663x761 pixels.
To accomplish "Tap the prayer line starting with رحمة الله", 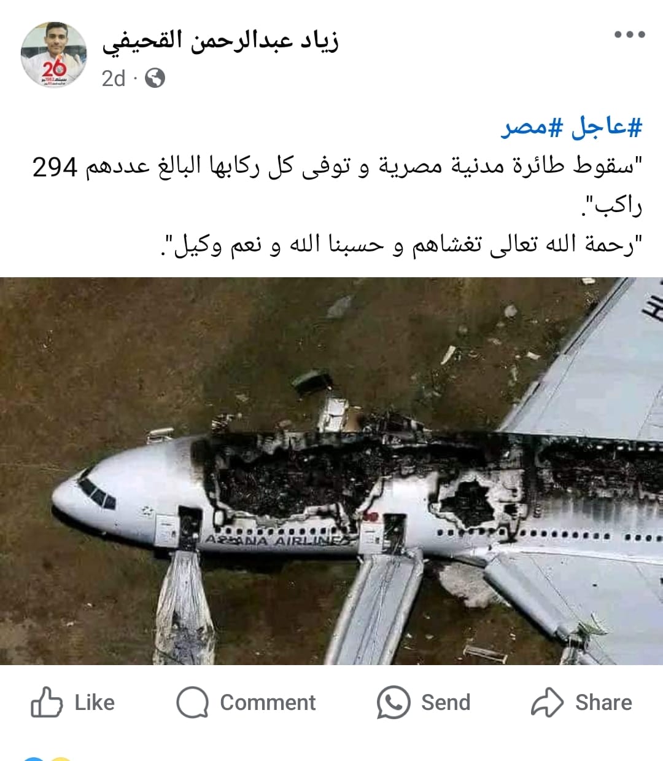I will click(401, 245).
